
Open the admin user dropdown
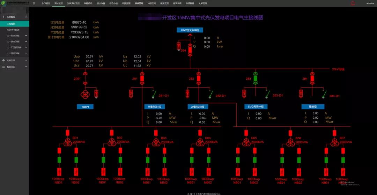(370, 3)
